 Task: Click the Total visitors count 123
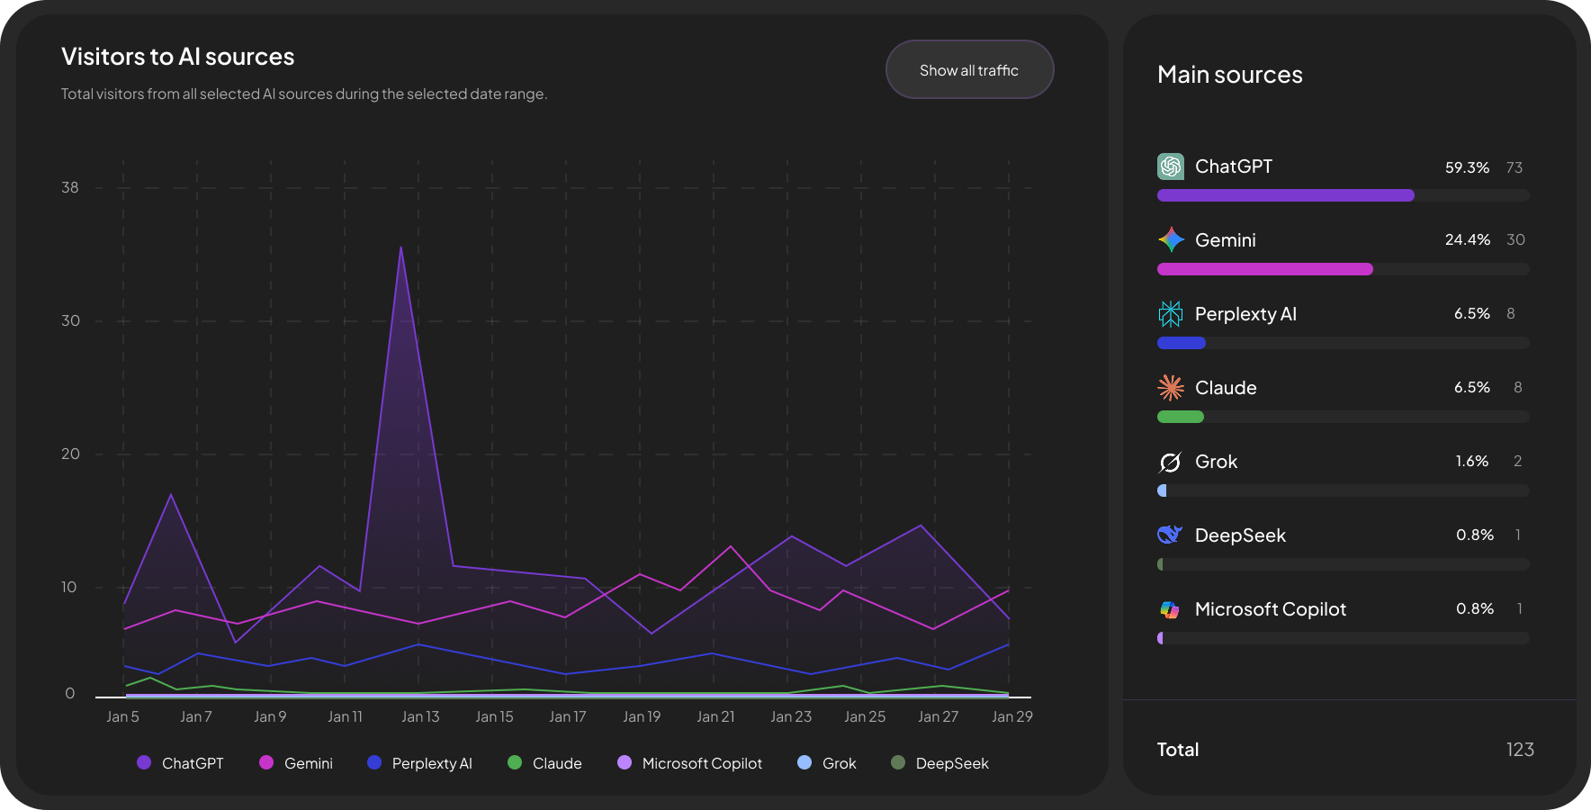click(1519, 750)
